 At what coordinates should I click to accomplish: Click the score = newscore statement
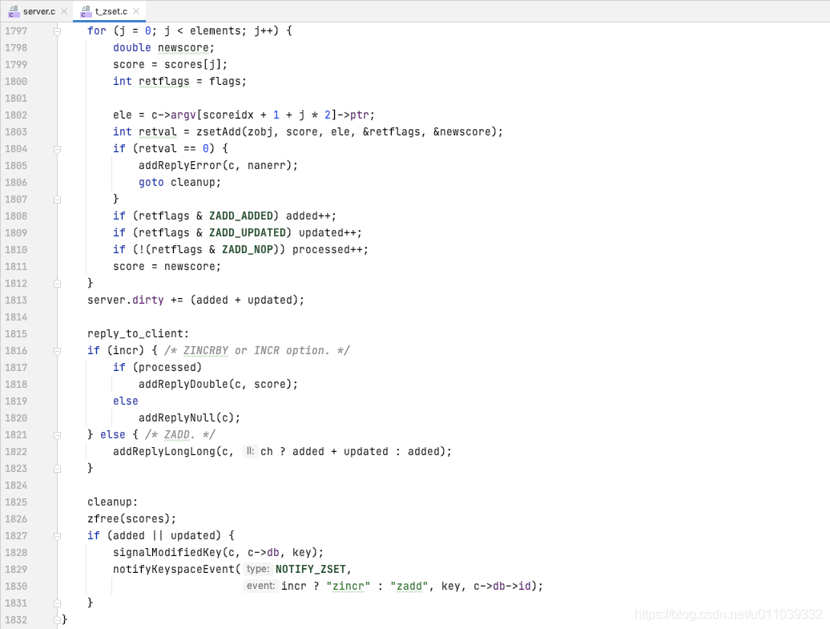(x=167, y=267)
